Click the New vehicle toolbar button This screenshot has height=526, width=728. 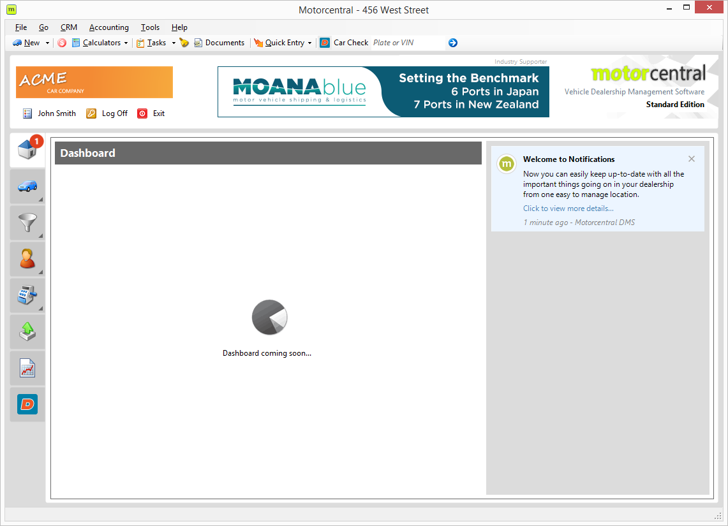tap(26, 43)
